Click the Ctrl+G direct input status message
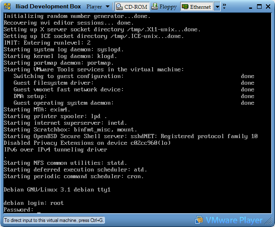 tap(53, 220)
